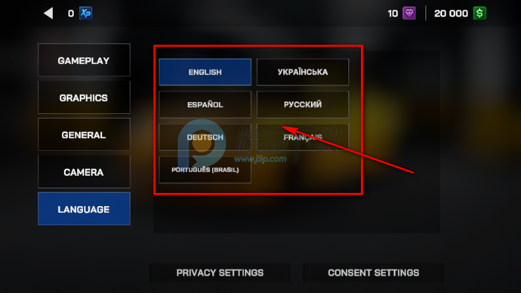This screenshot has width=521, height=293.
Task: Click the purple gem currency icon
Action: (409, 13)
